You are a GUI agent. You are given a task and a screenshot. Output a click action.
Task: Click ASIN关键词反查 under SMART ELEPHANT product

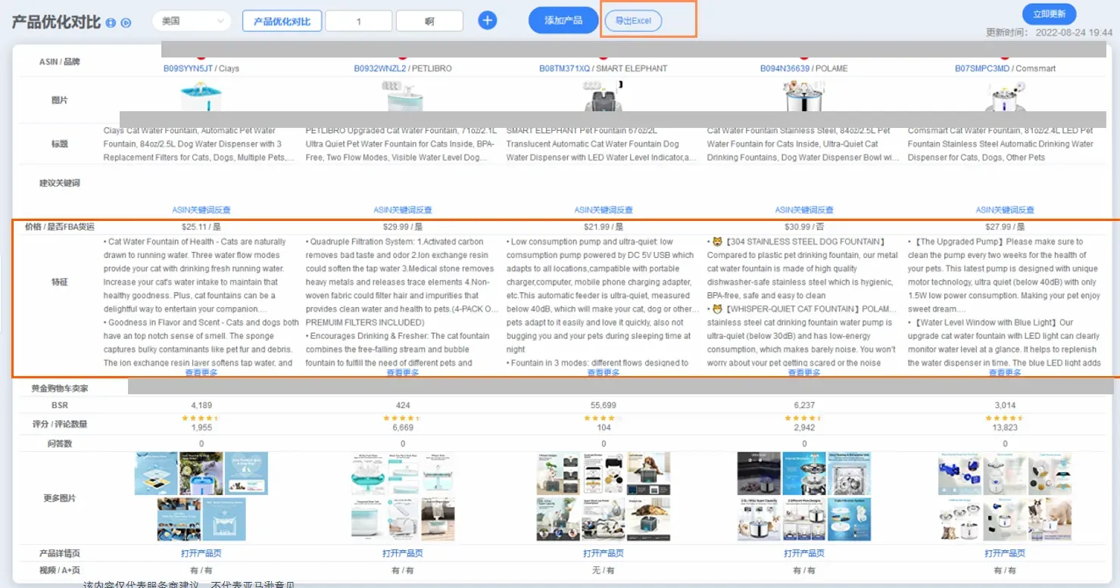(x=604, y=210)
